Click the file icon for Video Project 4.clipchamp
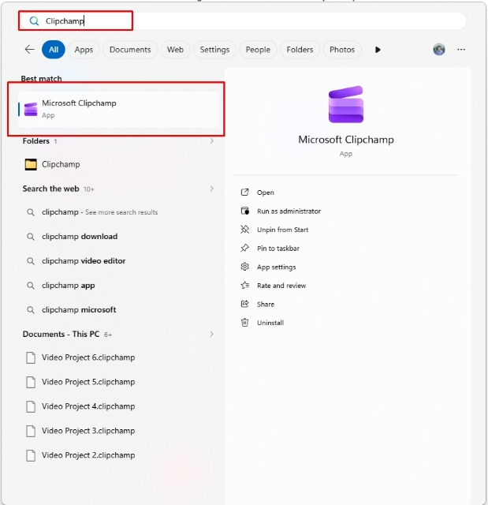Image resolution: width=488 pixels, height=505 pixels. 31,407
